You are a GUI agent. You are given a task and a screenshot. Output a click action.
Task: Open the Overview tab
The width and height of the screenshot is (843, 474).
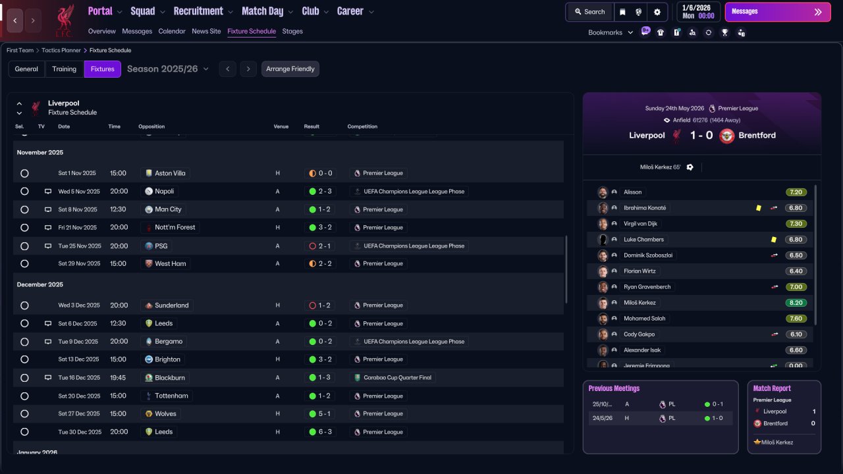102,31
